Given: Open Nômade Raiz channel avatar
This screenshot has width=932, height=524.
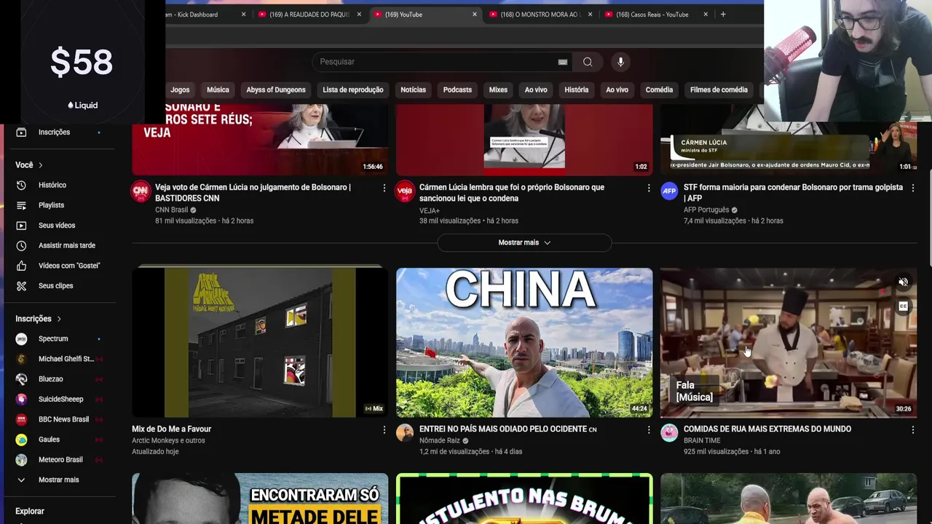Looking at the screenshot, I should click(x=405, y=433).
